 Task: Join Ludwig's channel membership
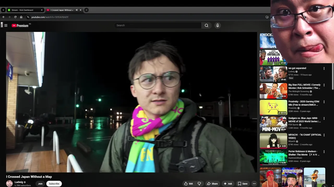[x=40, y=184]
